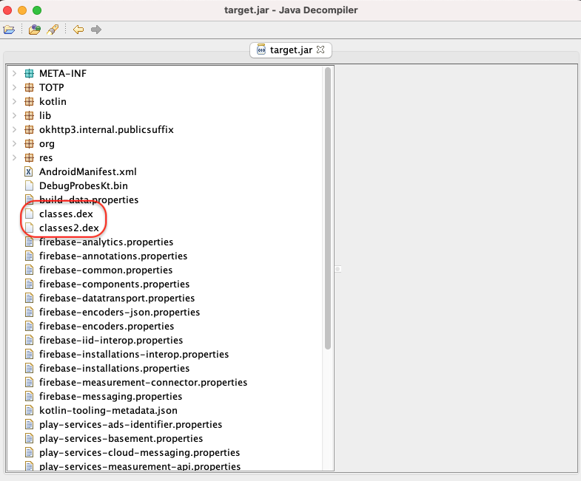The image size is (581, 481).
Task: Select firebase-components.properties file
Action: (x=114, y=284)
